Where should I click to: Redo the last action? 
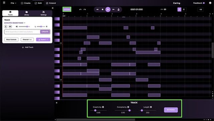(x=85, y=9)
